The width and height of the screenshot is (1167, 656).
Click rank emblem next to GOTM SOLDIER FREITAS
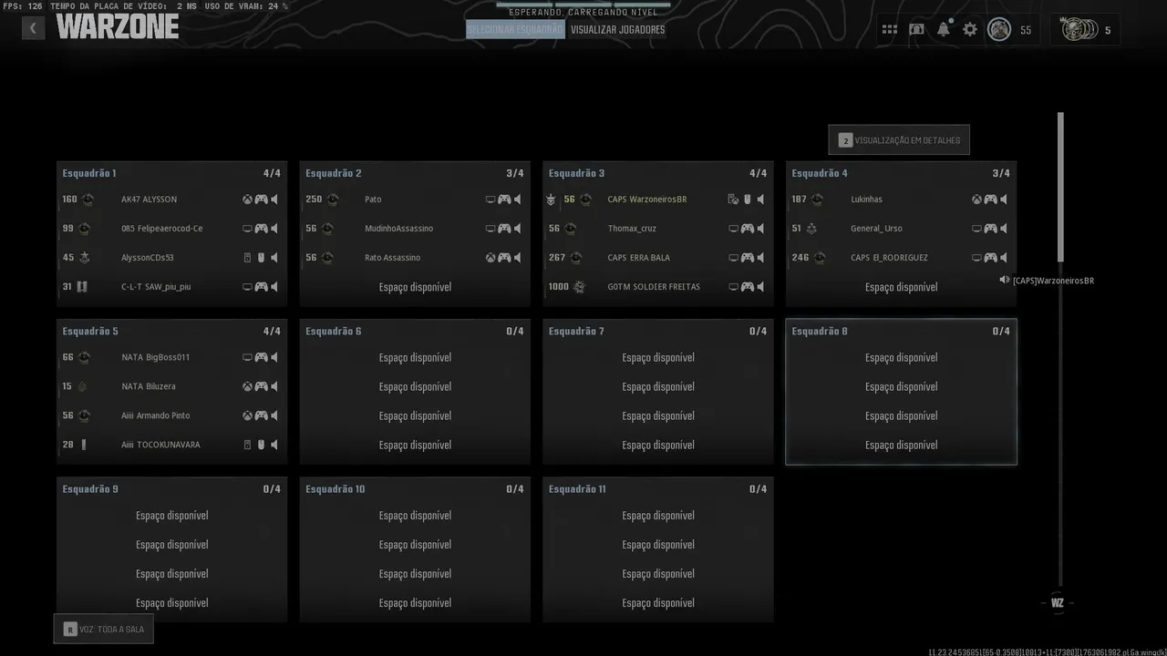click(x=578, y=287)
